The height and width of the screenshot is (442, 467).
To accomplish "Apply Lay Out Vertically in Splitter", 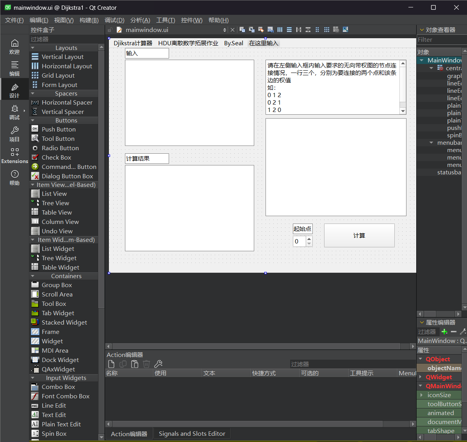I will tap(308, 30).
